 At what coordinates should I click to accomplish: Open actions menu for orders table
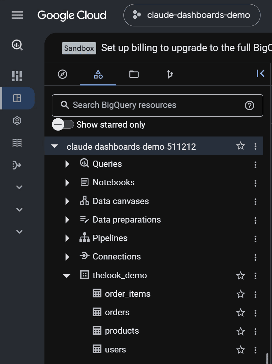tap(255, 313)
